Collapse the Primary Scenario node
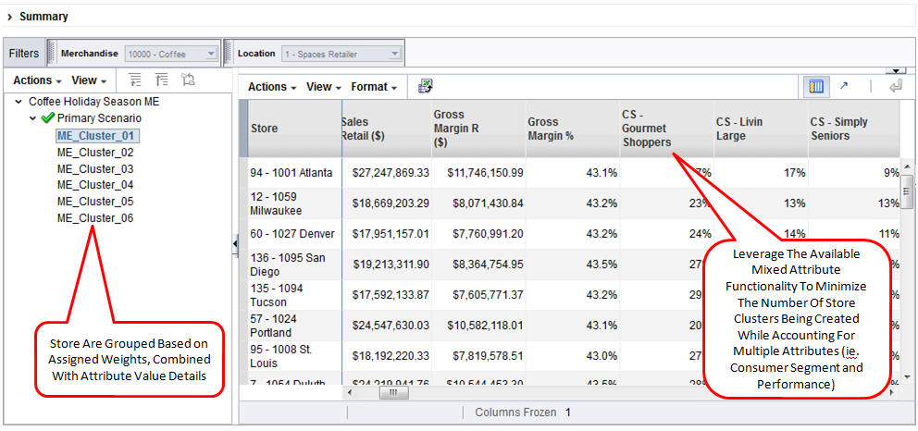The height and width of the screenshot is (431, 918). pos(33,118)
